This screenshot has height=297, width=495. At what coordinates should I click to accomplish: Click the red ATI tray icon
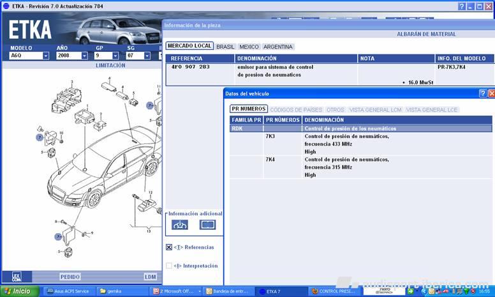(446, 291)
